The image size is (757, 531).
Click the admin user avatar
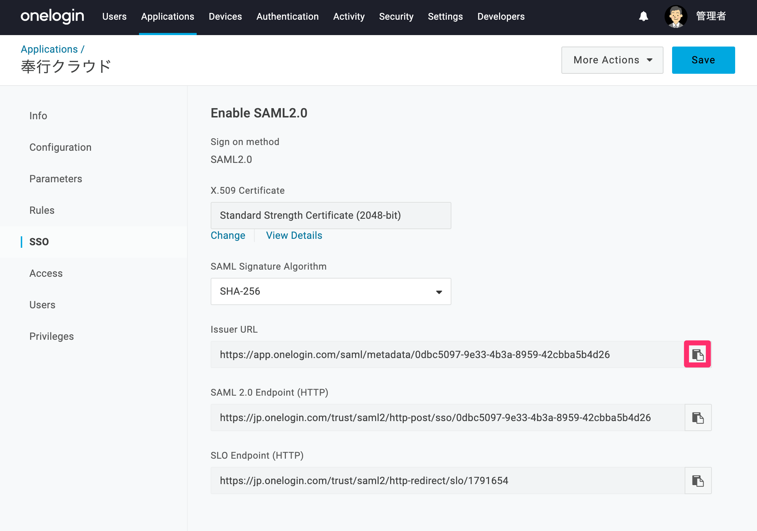676,16
